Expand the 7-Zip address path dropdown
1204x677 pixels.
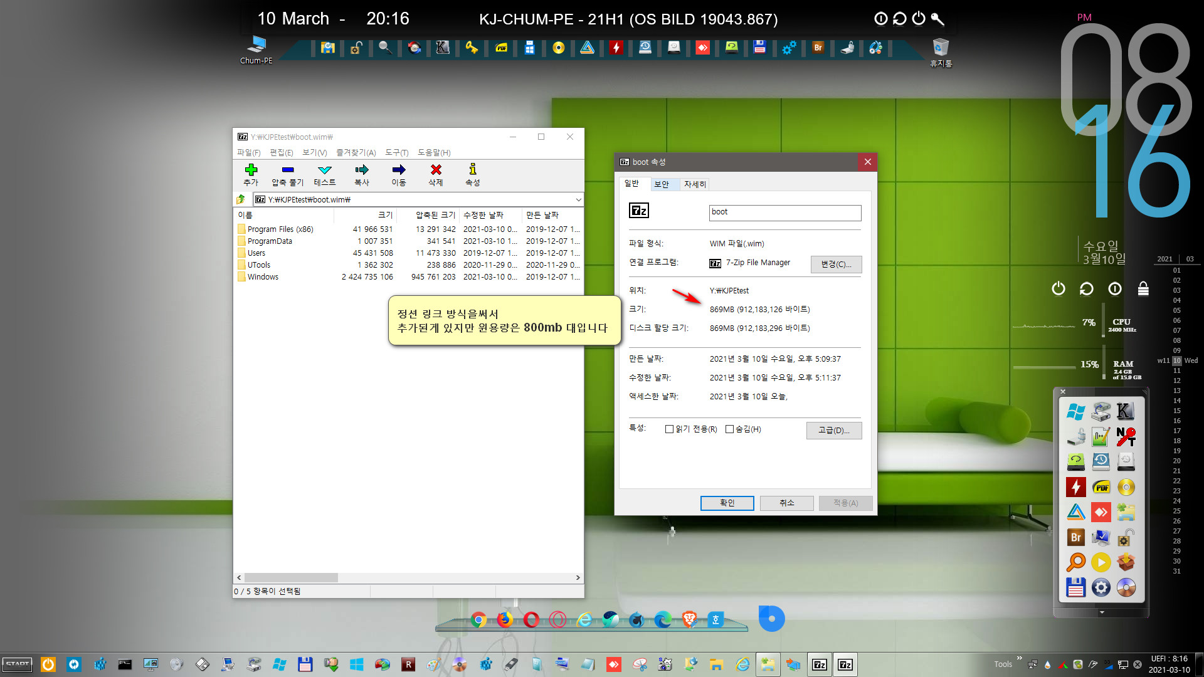(578, 199)
